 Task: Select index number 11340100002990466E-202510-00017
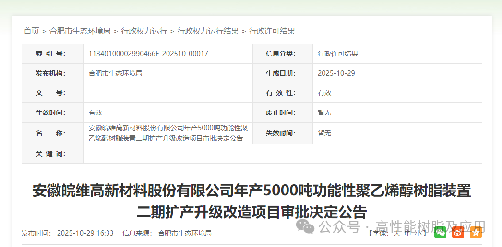tap(148, 54)
